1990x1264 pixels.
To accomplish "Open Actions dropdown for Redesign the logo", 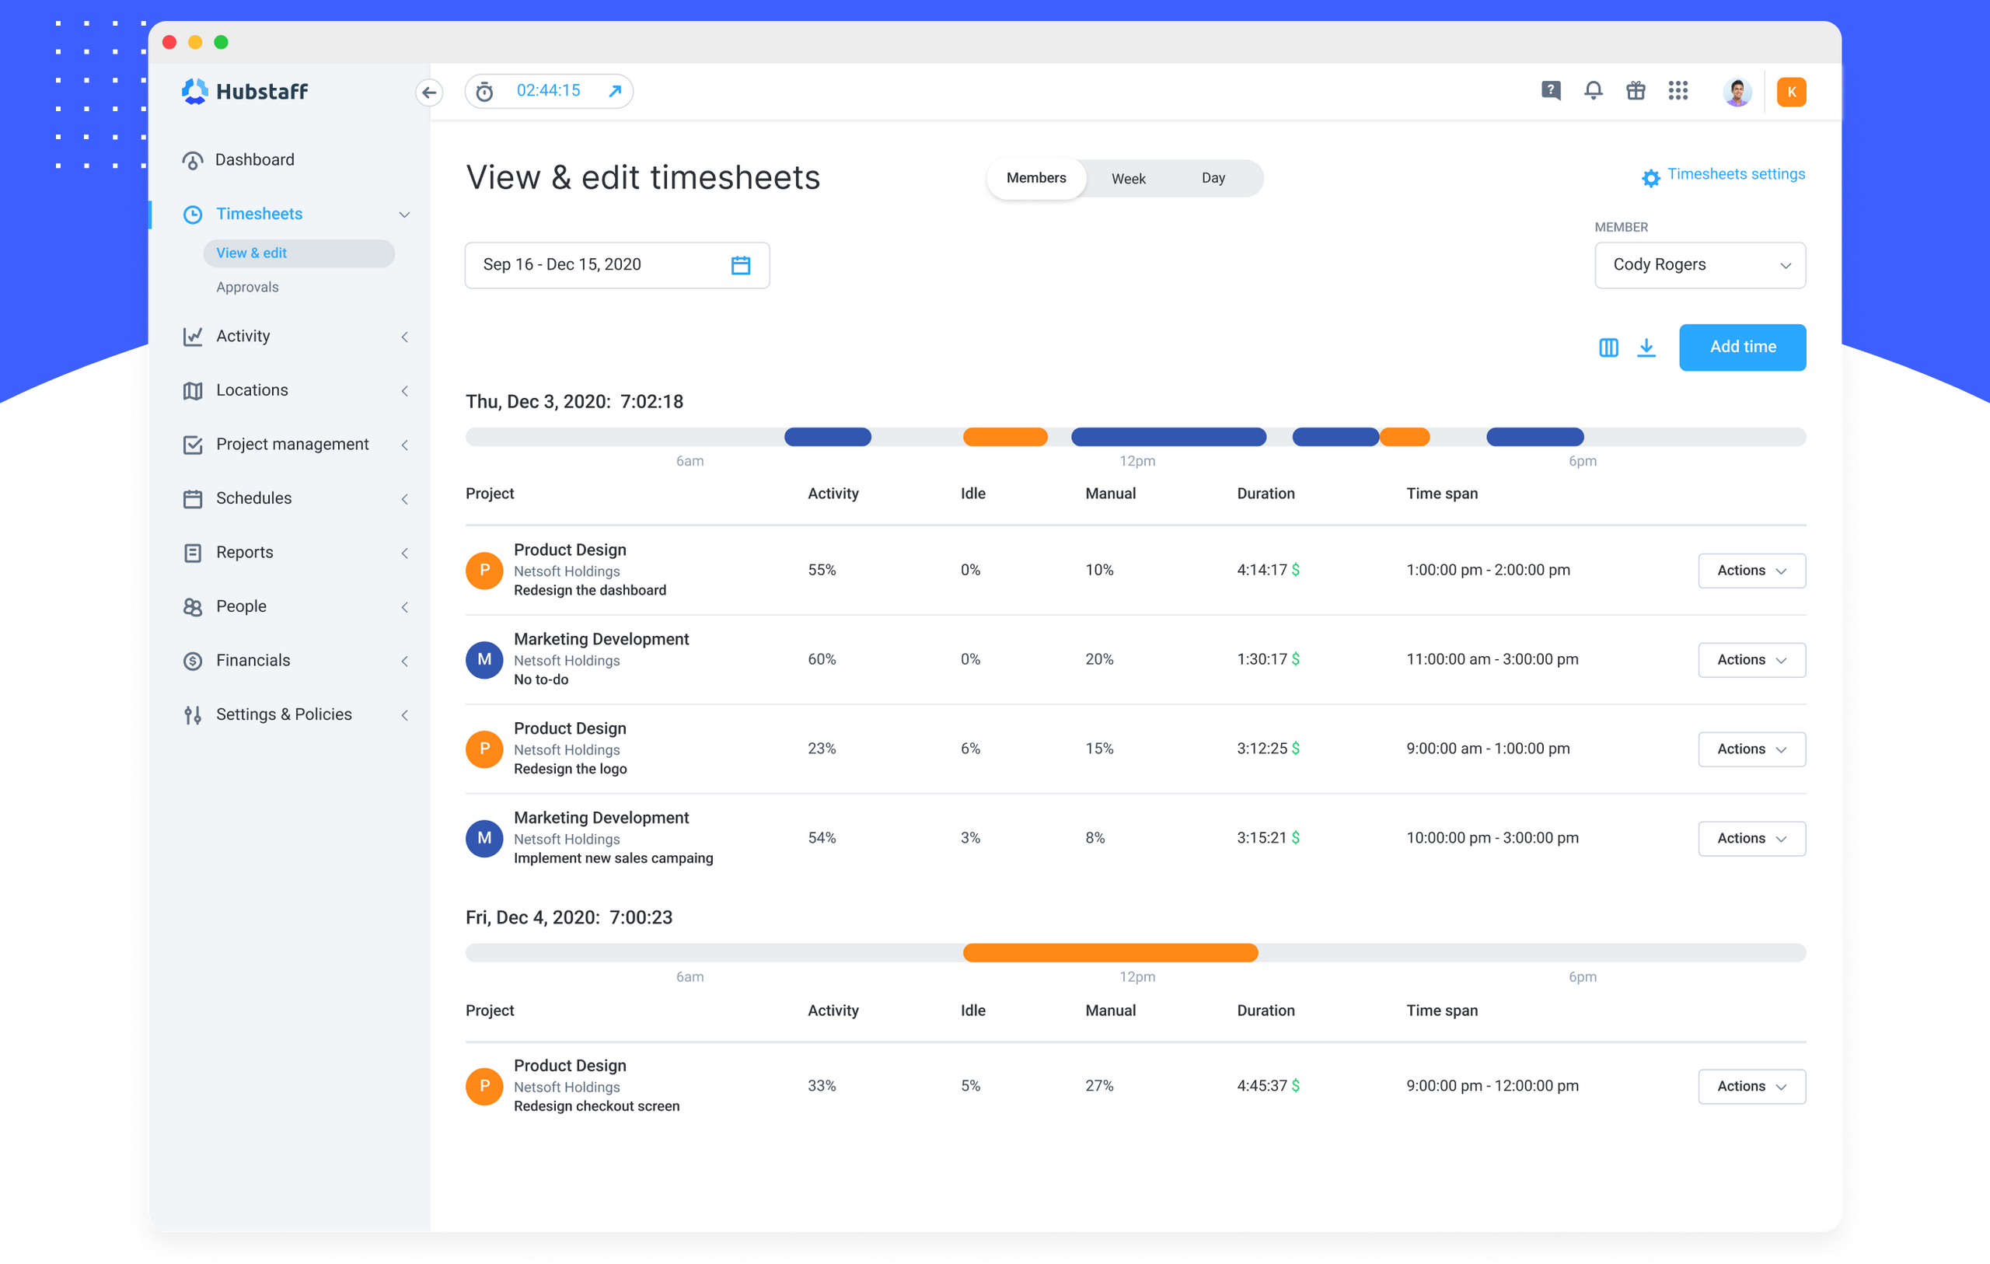I will 1751,749.
